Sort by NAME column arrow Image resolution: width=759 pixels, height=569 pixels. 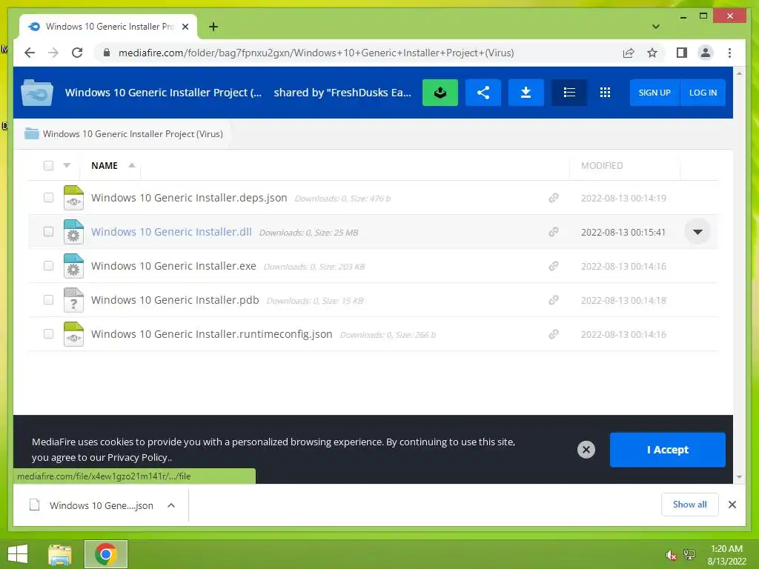click(132, 165)
